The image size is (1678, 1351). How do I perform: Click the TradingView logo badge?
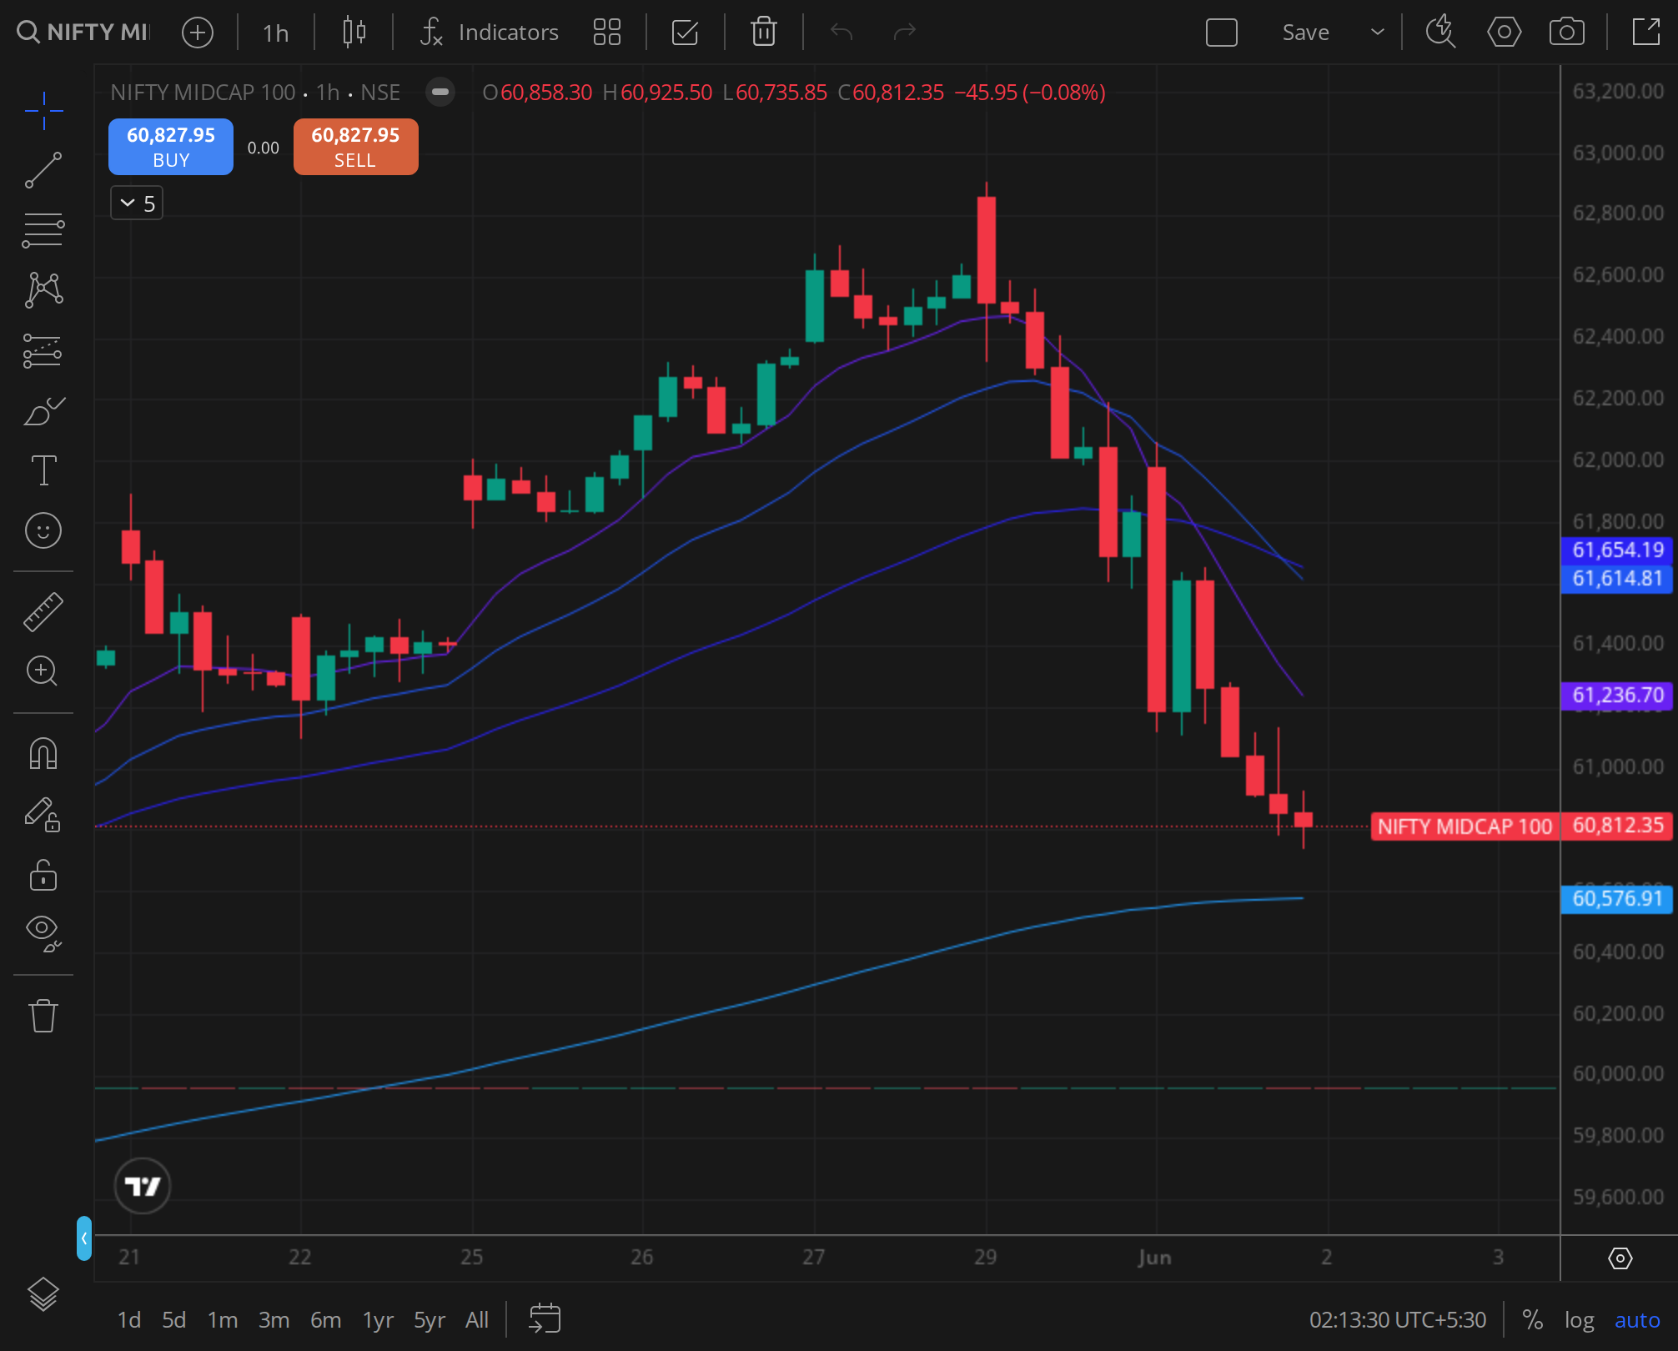pos(143,1186)
